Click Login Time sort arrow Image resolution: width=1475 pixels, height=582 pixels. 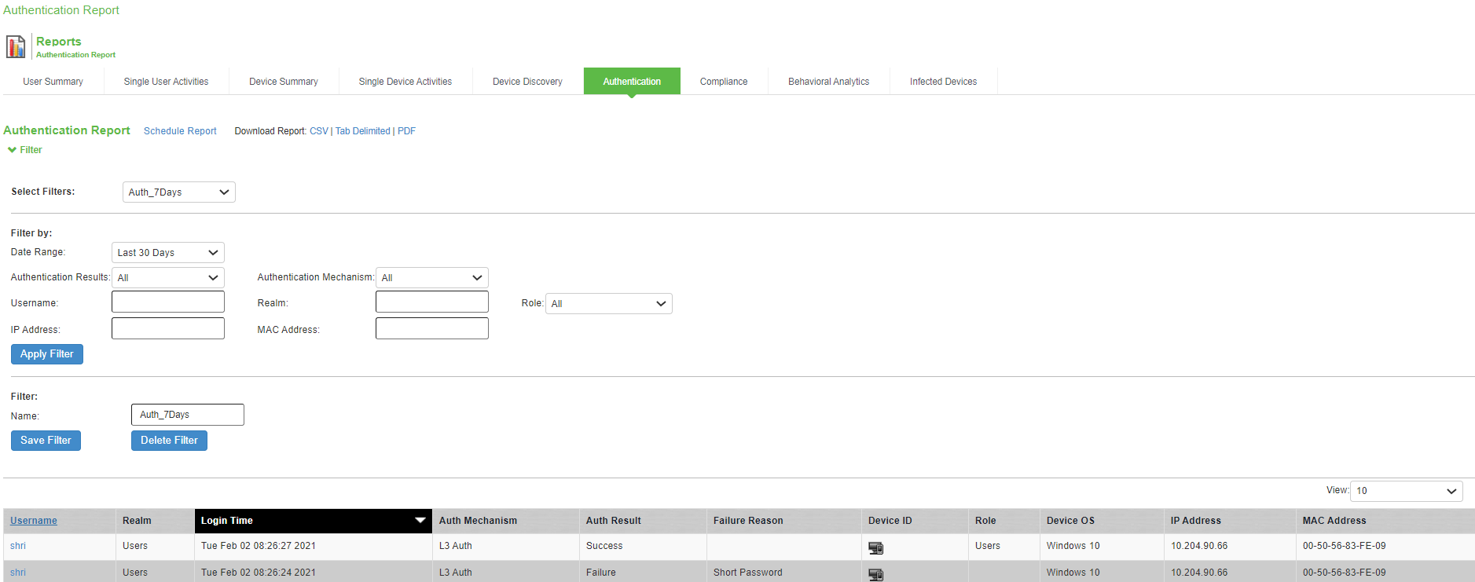click(420, 520)
